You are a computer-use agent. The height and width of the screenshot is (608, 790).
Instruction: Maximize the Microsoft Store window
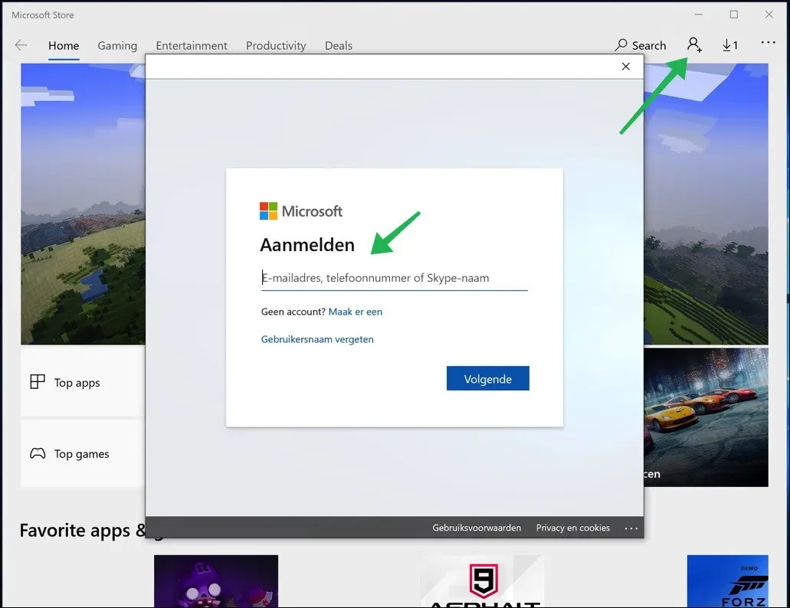(x=733, y=15)
